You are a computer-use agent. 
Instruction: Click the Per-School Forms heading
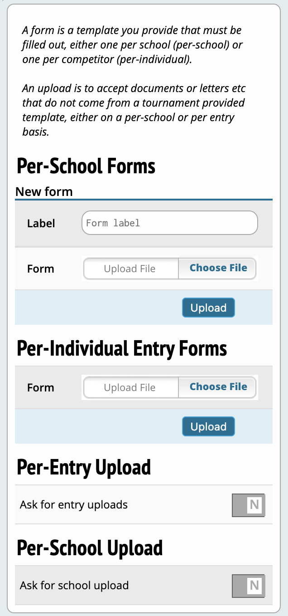pos(86,166)
